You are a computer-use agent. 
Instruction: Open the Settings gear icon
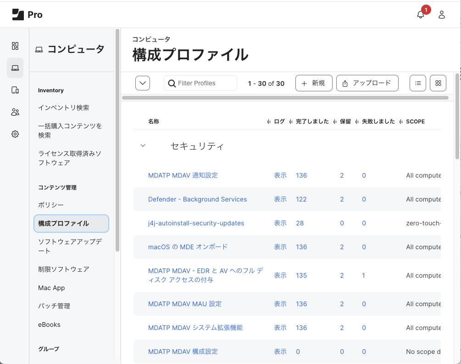click(x=15, y=134)
